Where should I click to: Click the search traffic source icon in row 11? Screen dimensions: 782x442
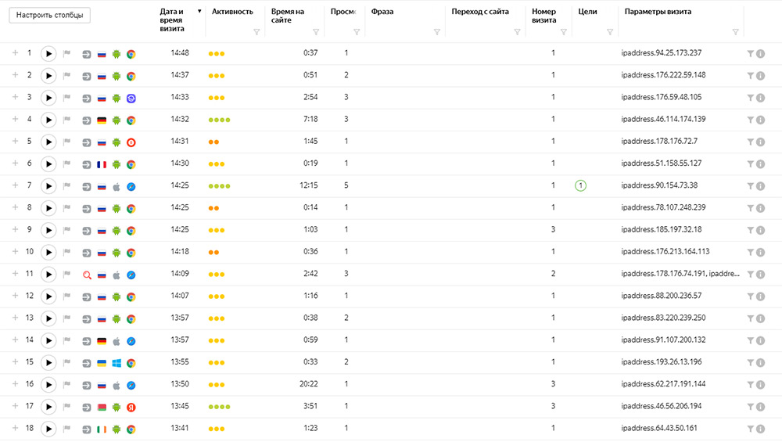pos(87,275)
